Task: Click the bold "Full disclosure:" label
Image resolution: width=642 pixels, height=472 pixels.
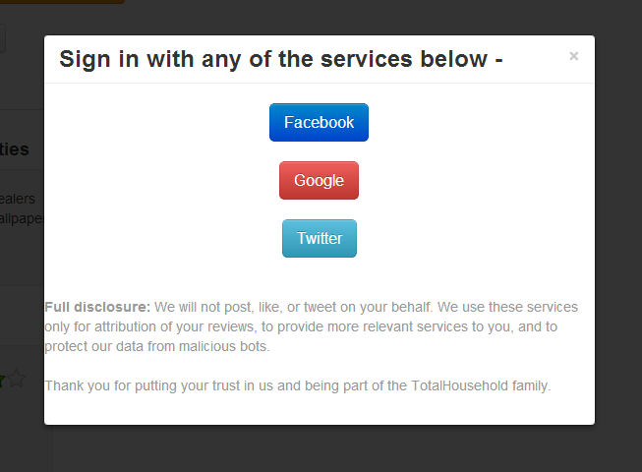Action: click(x=97, y=307)
